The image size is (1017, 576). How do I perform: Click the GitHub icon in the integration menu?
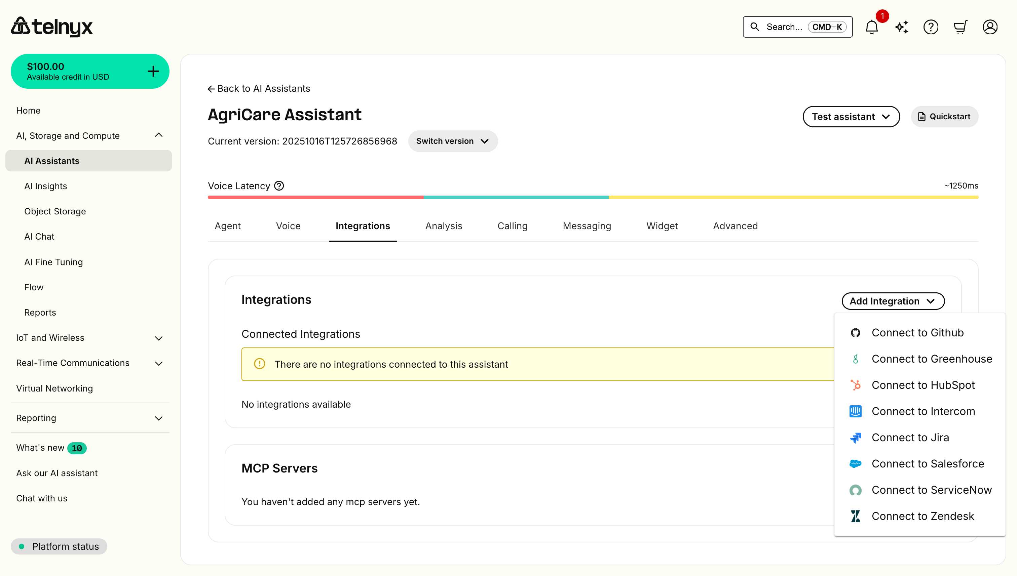[856, 333]
